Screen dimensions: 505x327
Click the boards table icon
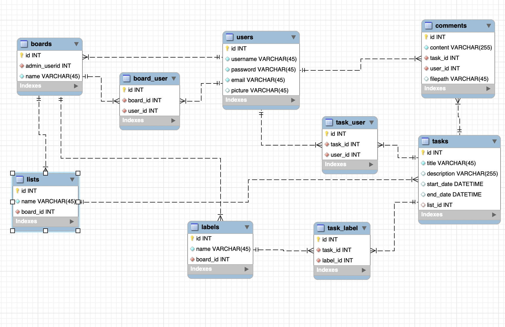coord(24,44)
